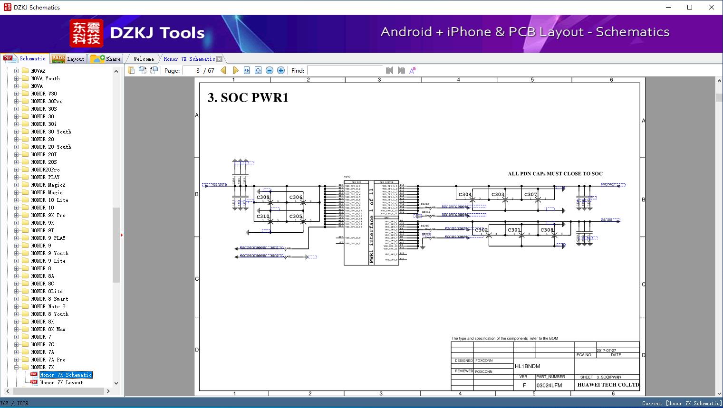This screenshot has width=723, height=408.
Task: Click the tree horizontal scroll right arrow
Action: (x=108, y=391)
